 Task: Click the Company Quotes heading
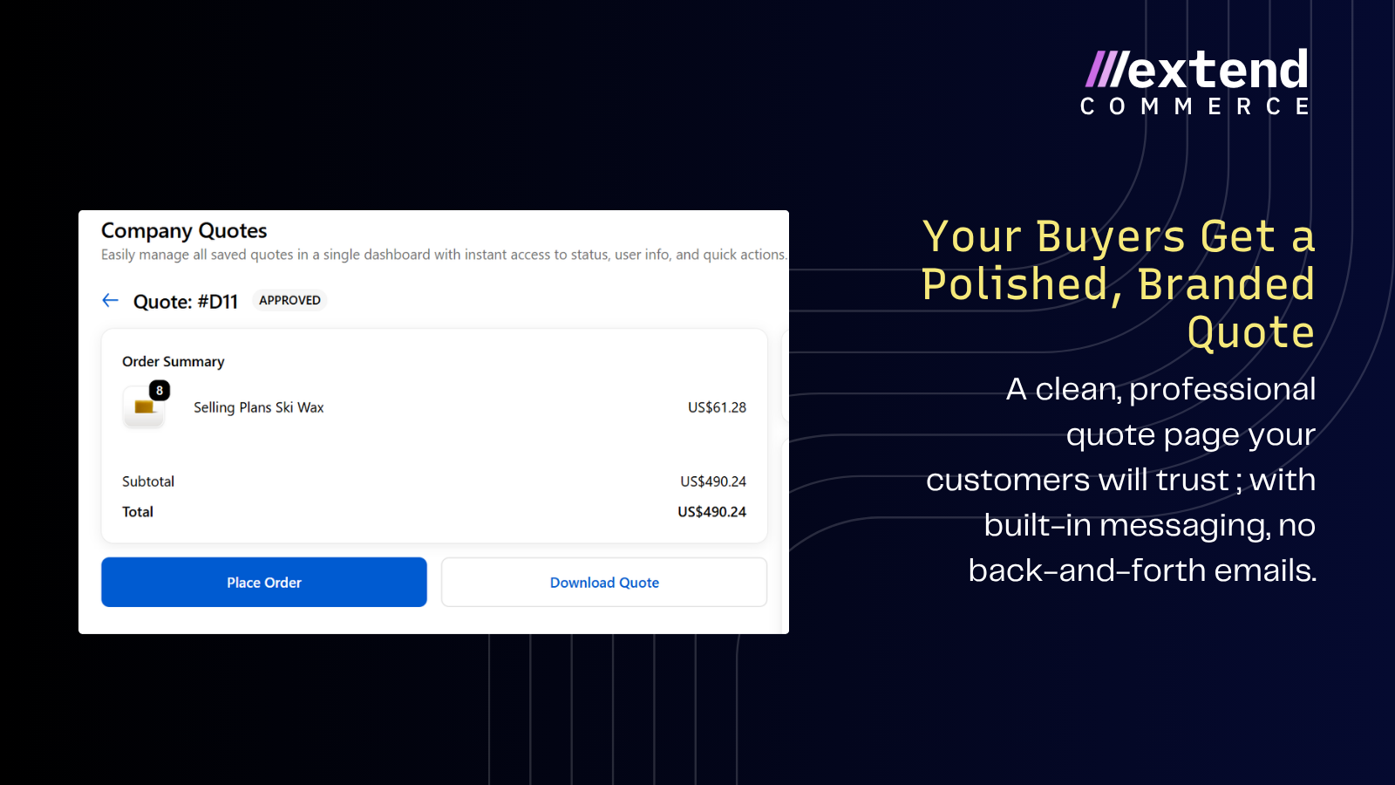pyautogui.click(x=184, y=230)
